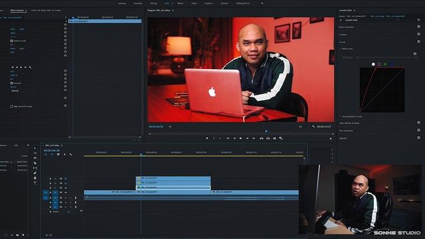This screenshot has width=425, height=239.
Task: Expand the Basic Correction section
Action: (x=347, y=27)
